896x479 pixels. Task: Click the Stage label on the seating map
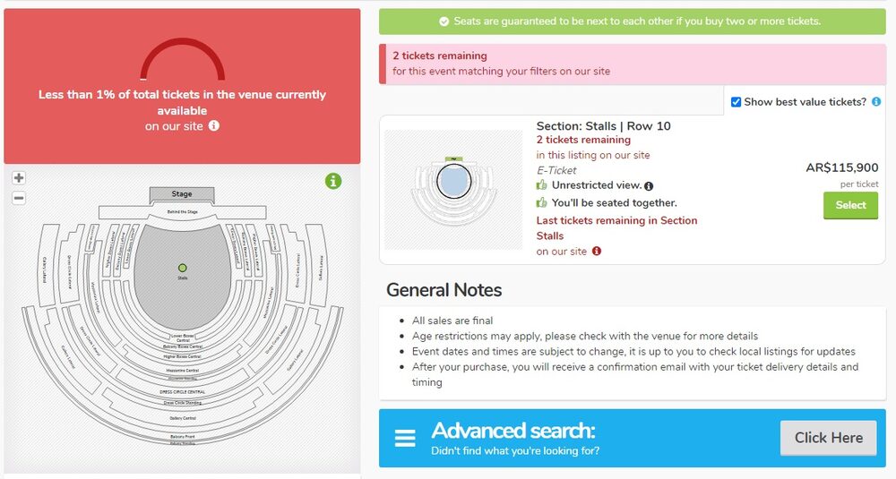[x=182, y=194]
